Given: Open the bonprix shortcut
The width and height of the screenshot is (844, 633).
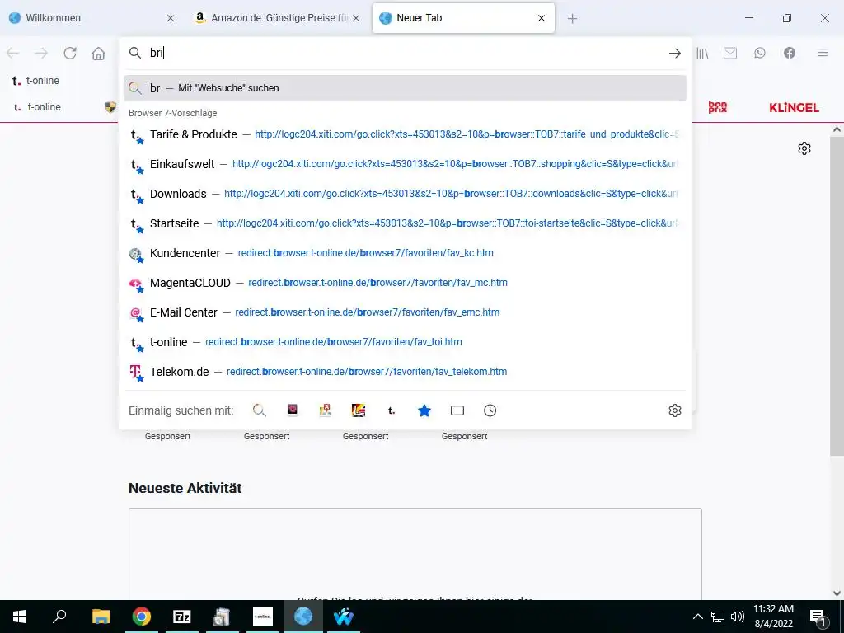Looking at the screenshot, I should coord(718,107).
